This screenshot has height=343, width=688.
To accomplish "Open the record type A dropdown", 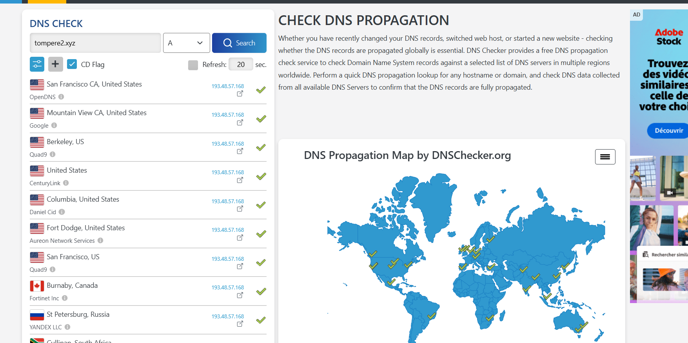I will [186, 43].
